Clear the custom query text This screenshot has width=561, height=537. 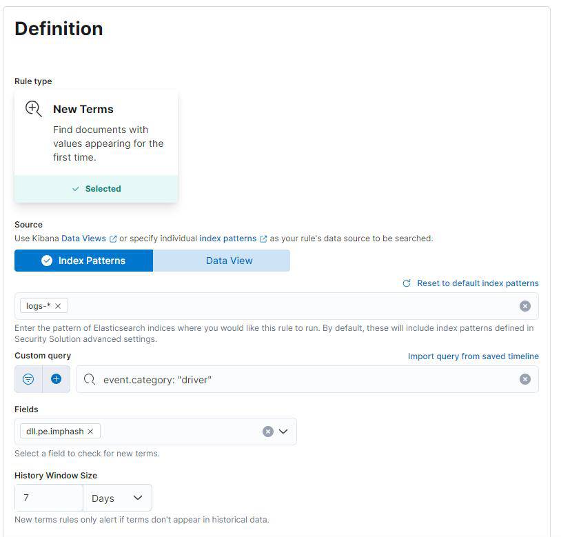click(x=525, y=379)
